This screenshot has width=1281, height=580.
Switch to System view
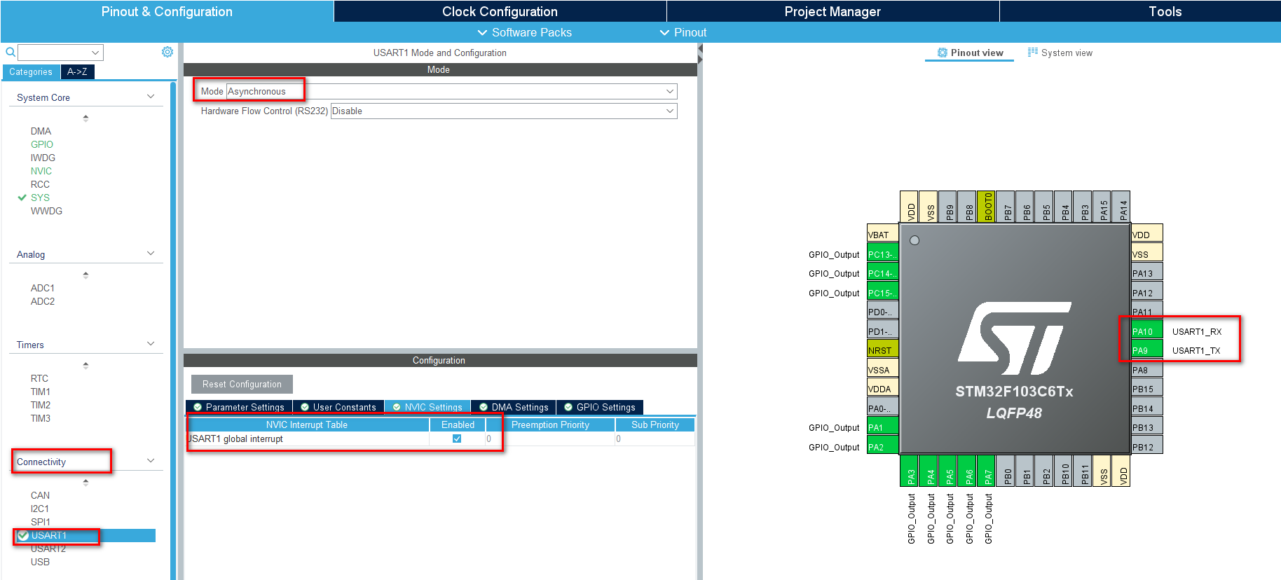(x=1060, y=53)
